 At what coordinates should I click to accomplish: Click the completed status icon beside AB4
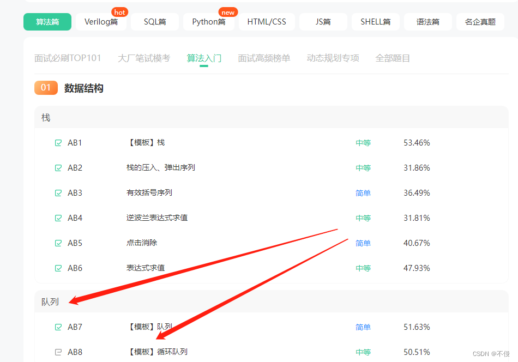pos(58,218)
